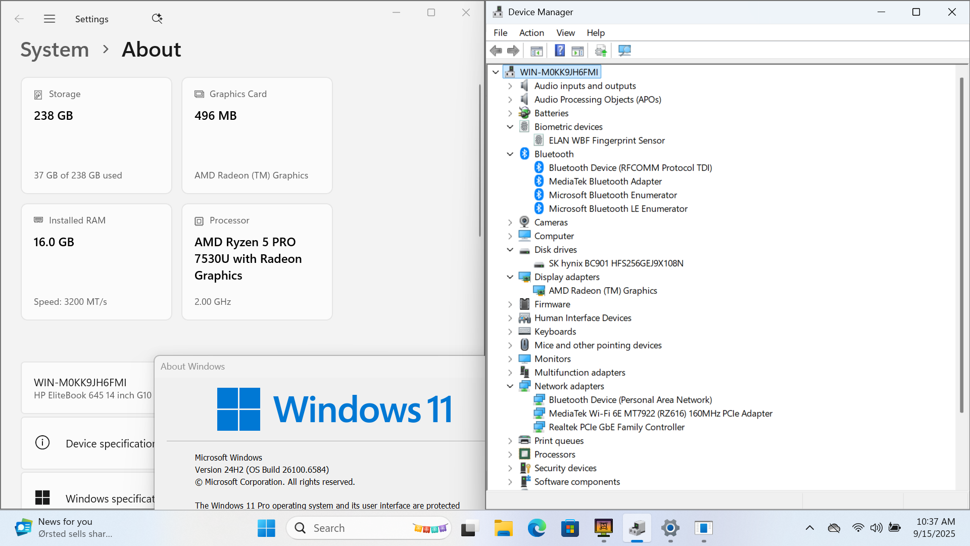Expand the Keyboards node
The image size is (970, 546).
(510, 332)
